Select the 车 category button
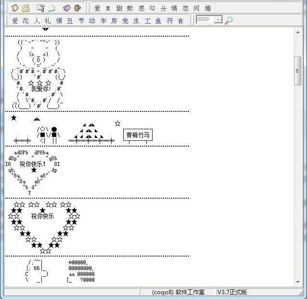This screenshot has width=307, height=299. pyautogui.click(x=103, y=21)
